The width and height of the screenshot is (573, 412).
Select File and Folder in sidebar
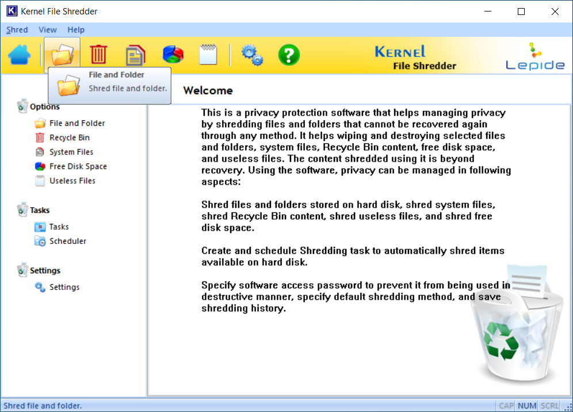(x=77, y=123)
